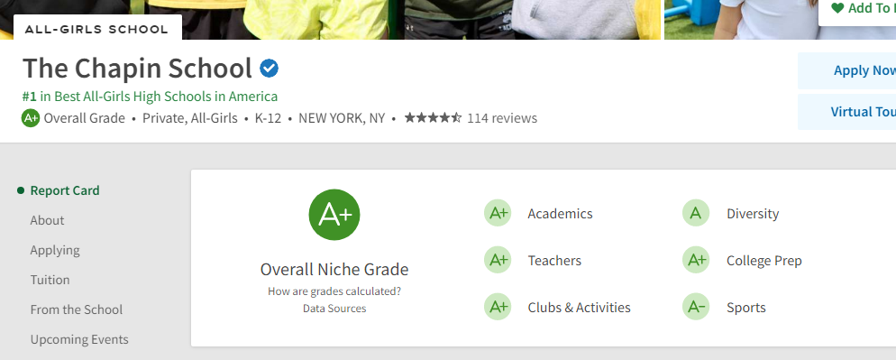Click the Teachers A+ grade icon
This screenshot has height=360, width=896.
[498, 261]
